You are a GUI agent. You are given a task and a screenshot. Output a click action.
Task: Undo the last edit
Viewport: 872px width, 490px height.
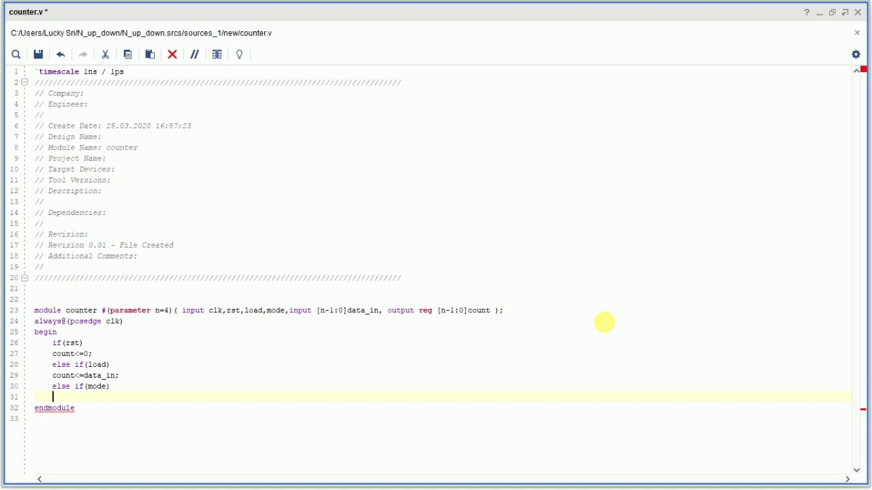click(x=61, y=54)
